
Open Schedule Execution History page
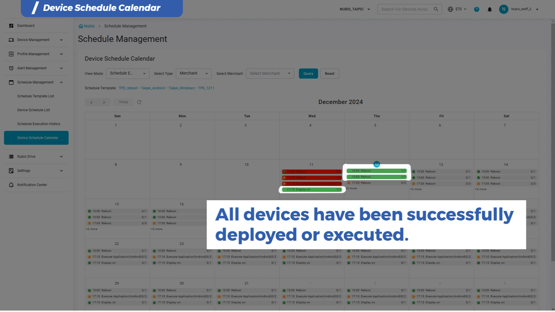39,124
